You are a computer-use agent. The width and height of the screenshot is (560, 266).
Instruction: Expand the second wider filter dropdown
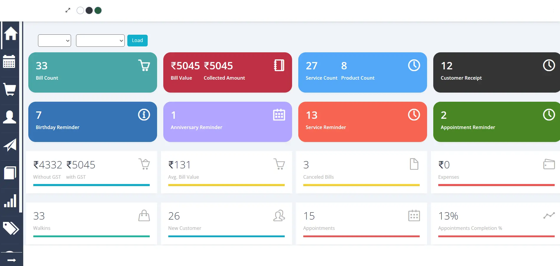pos(100,41)
